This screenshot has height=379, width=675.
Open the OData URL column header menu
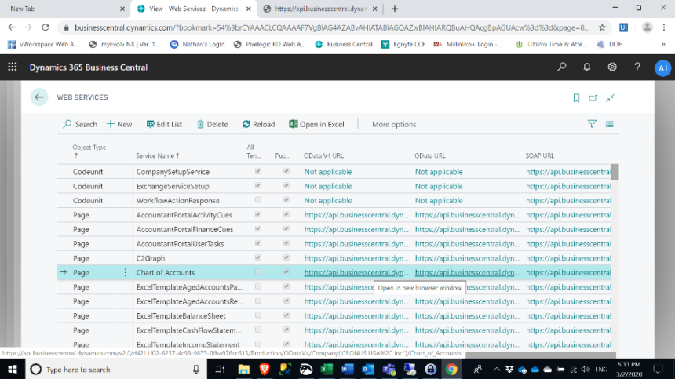click(x=429, y=155)
